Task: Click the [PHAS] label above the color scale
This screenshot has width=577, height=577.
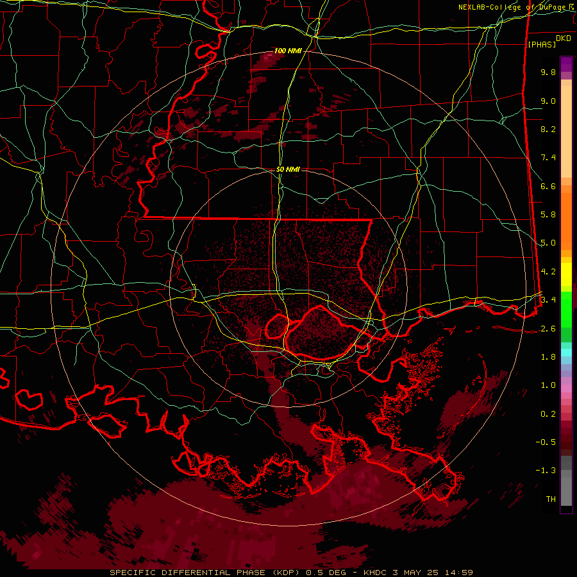Action: (542, 45)
